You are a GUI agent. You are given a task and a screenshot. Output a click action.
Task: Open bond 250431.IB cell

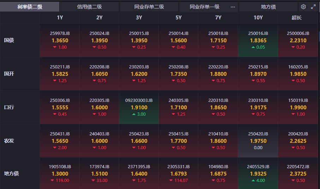coord(60,141)
